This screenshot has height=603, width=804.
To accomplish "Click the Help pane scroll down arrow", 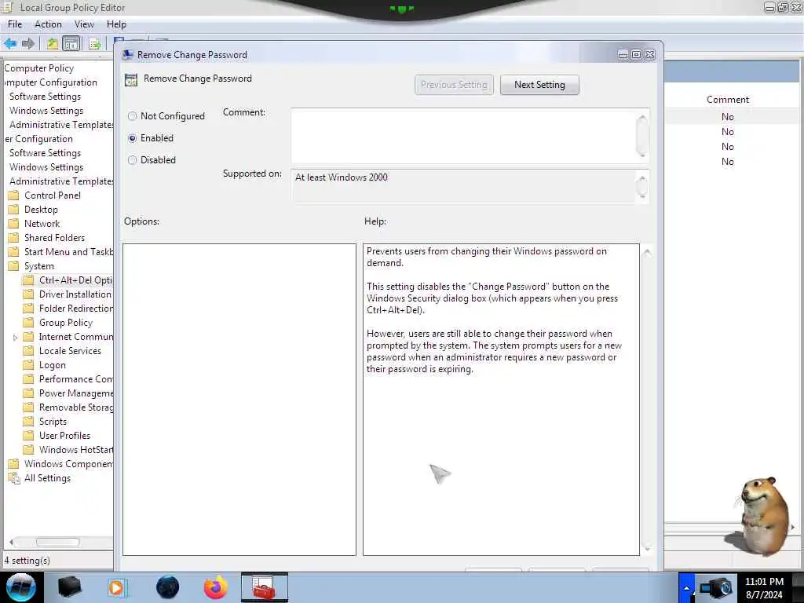I will (x=647, y=548).
